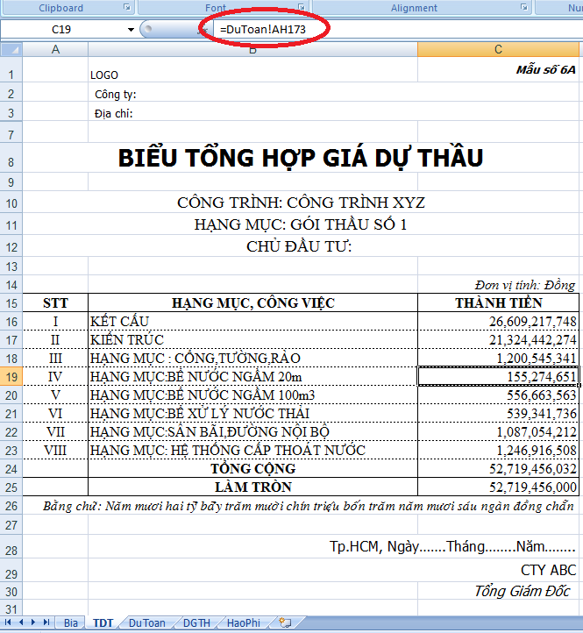583x633 pixels.
Task: Select the total cell 52,719,456,032
Action: [x=498, y=469]
